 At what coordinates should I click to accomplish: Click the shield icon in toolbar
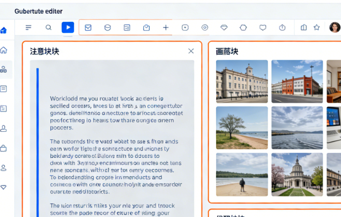tap(263, 27)
